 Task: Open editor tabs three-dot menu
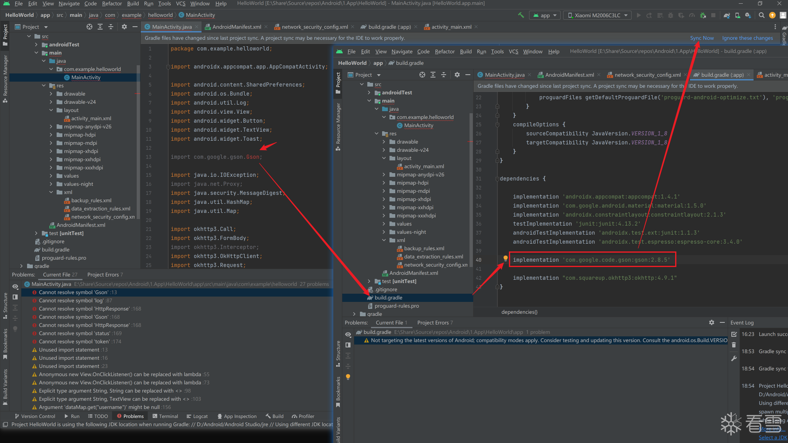pos(775,27)
